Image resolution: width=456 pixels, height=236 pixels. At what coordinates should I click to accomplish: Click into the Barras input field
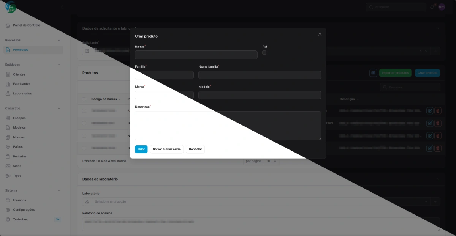(196, 55)
